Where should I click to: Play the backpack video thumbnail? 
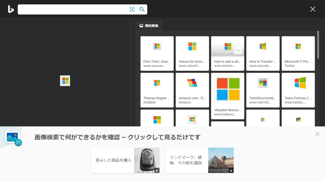tap(147, 160)
